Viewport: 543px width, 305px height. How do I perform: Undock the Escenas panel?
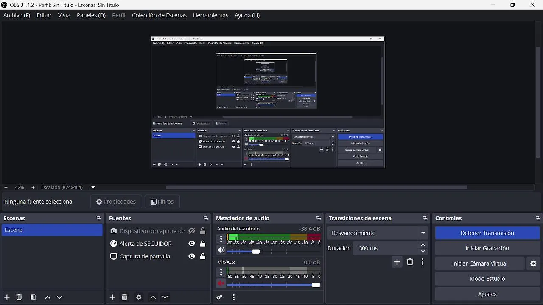click(99, 218)
